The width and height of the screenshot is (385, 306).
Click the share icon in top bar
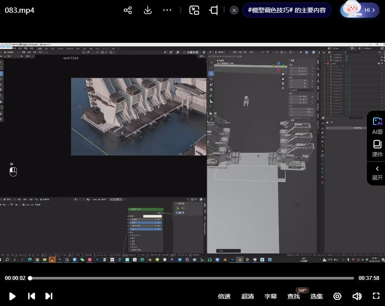(x=128, y=10)
